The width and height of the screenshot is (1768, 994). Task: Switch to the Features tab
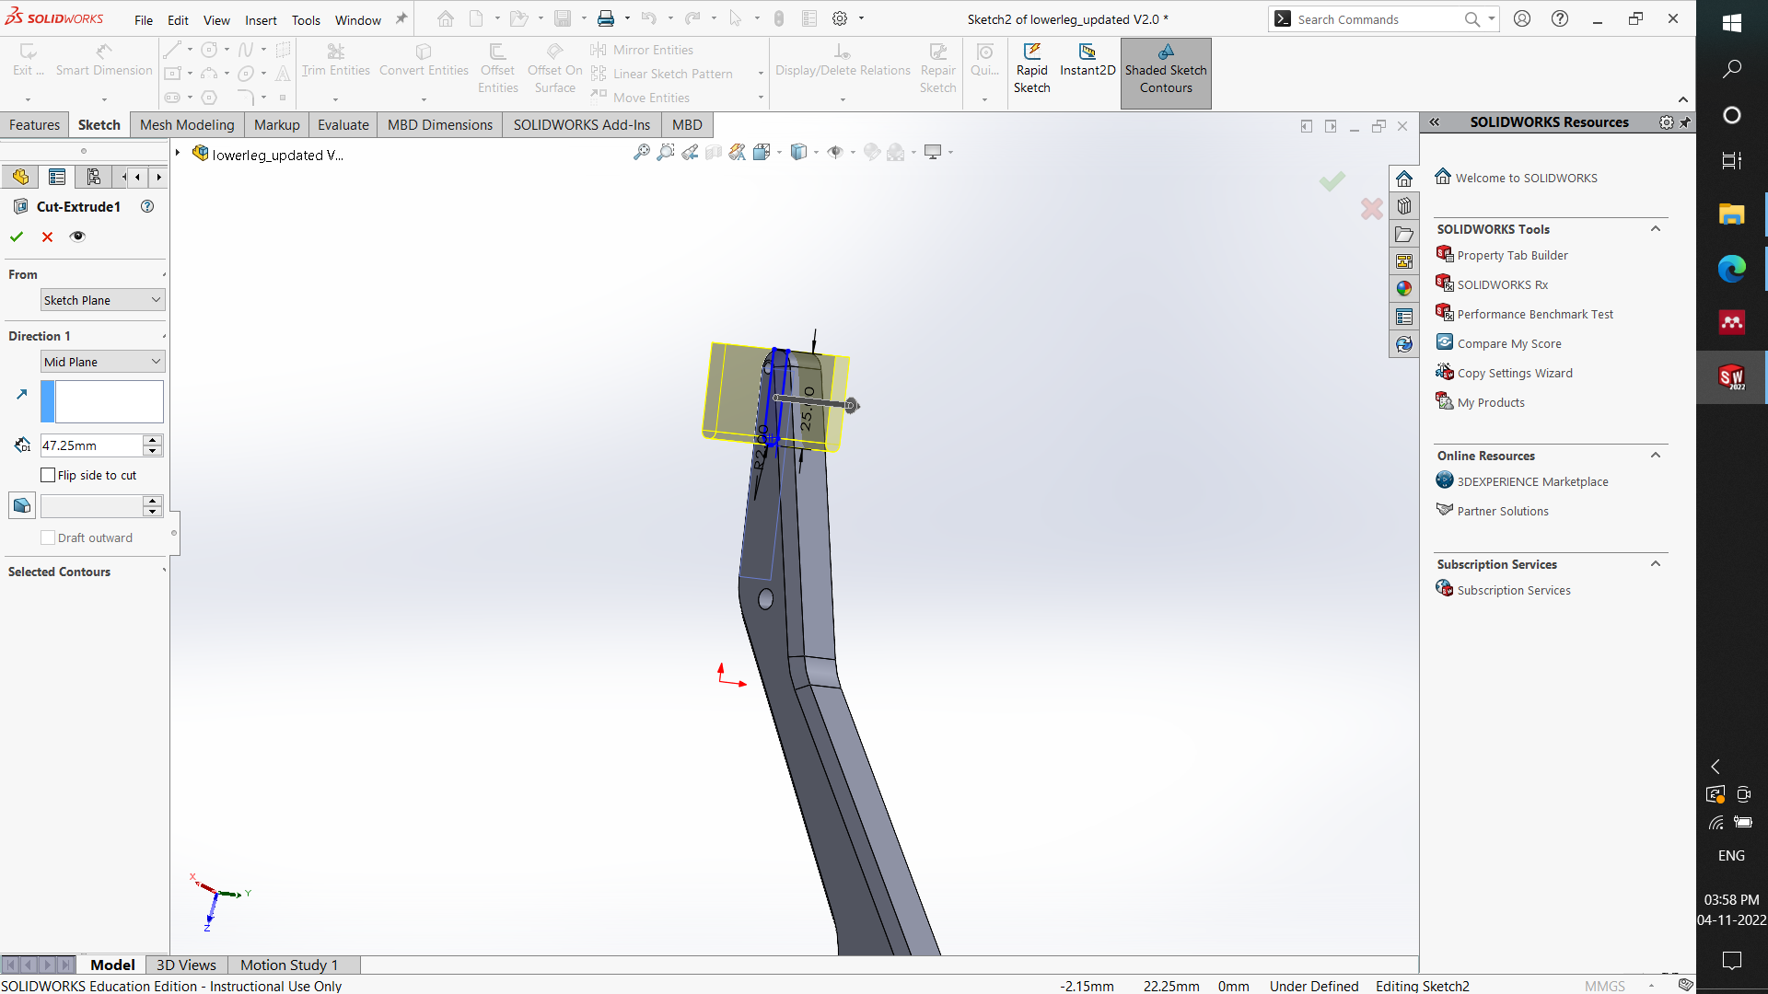34,124
